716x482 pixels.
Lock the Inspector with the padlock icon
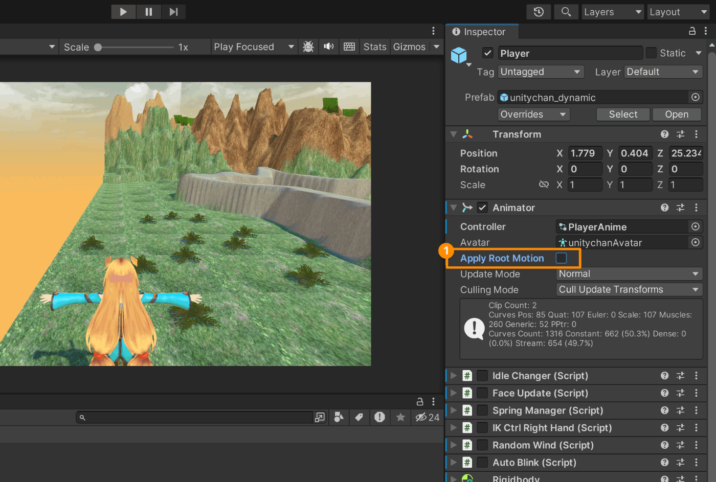point(692,31)
